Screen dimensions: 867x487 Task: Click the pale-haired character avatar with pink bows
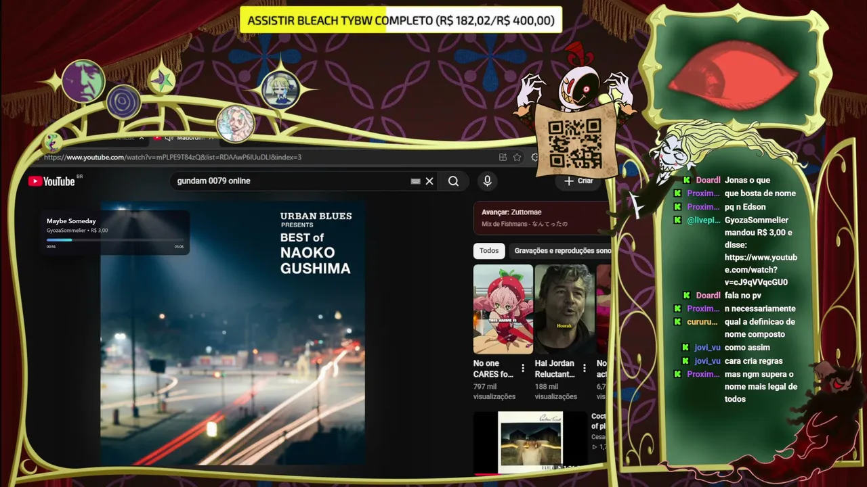(235, 124)
